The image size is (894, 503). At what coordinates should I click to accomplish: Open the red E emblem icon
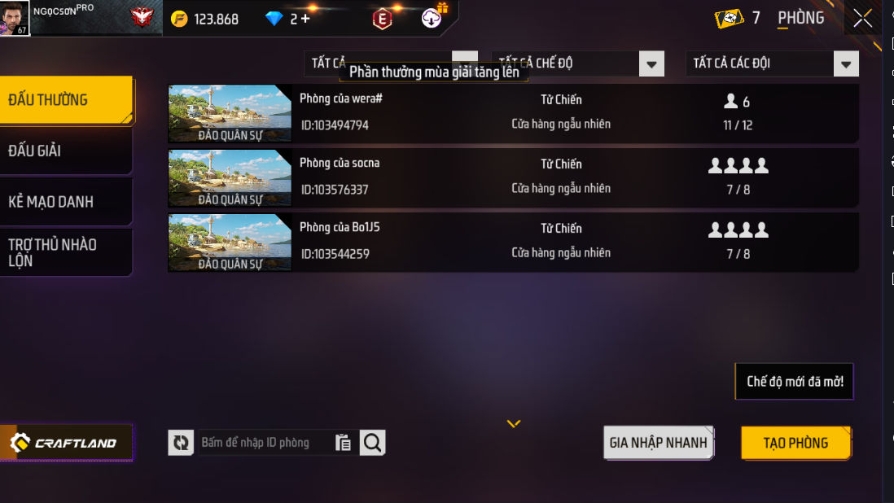point(382,20)
